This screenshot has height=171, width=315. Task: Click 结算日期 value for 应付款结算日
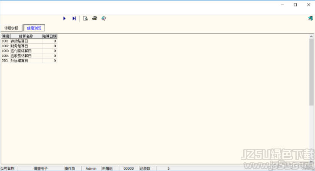pyautogui.click(x=50, y=51)
